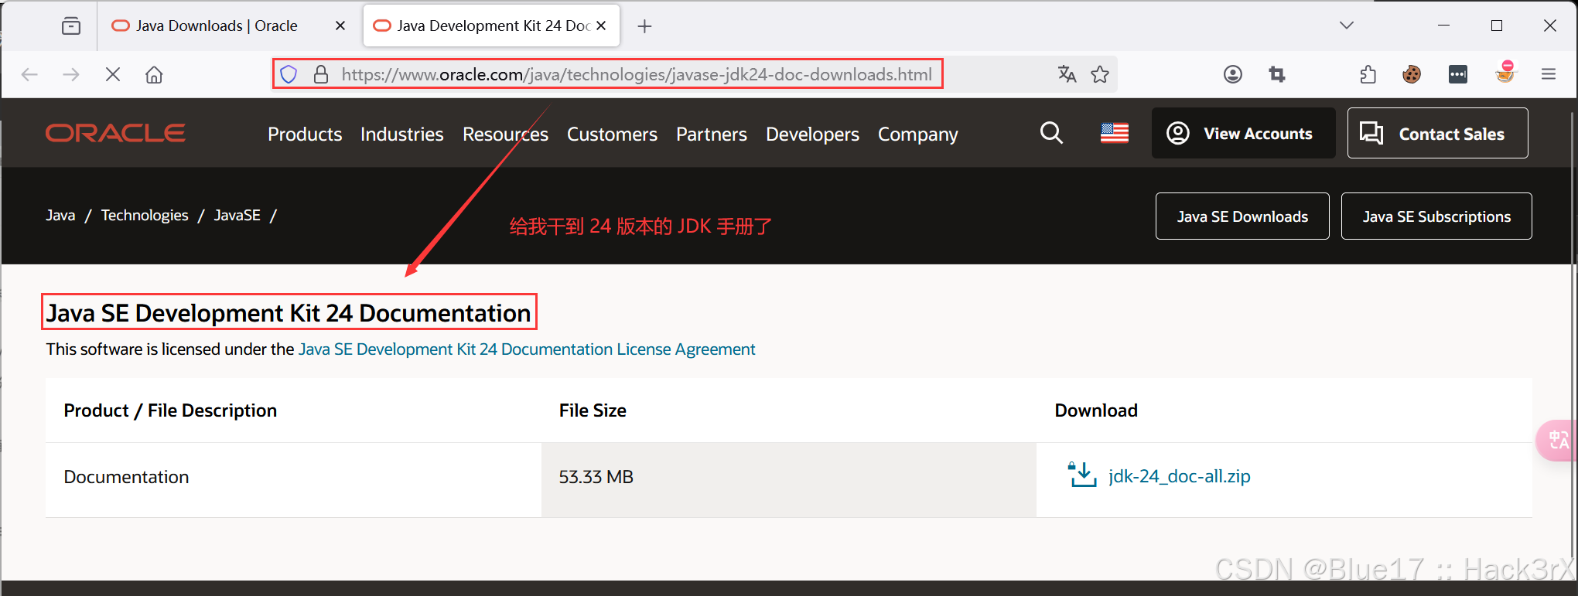The height and width of the screenshot is (596, 1578).
Task: Go back with the back arrow
Action: [29, 74]
